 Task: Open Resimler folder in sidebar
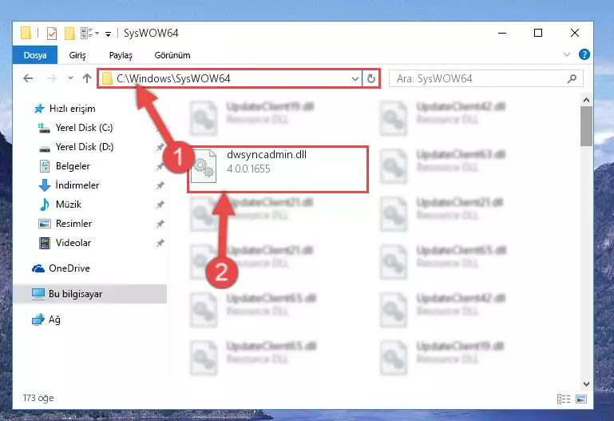(73, 224)
